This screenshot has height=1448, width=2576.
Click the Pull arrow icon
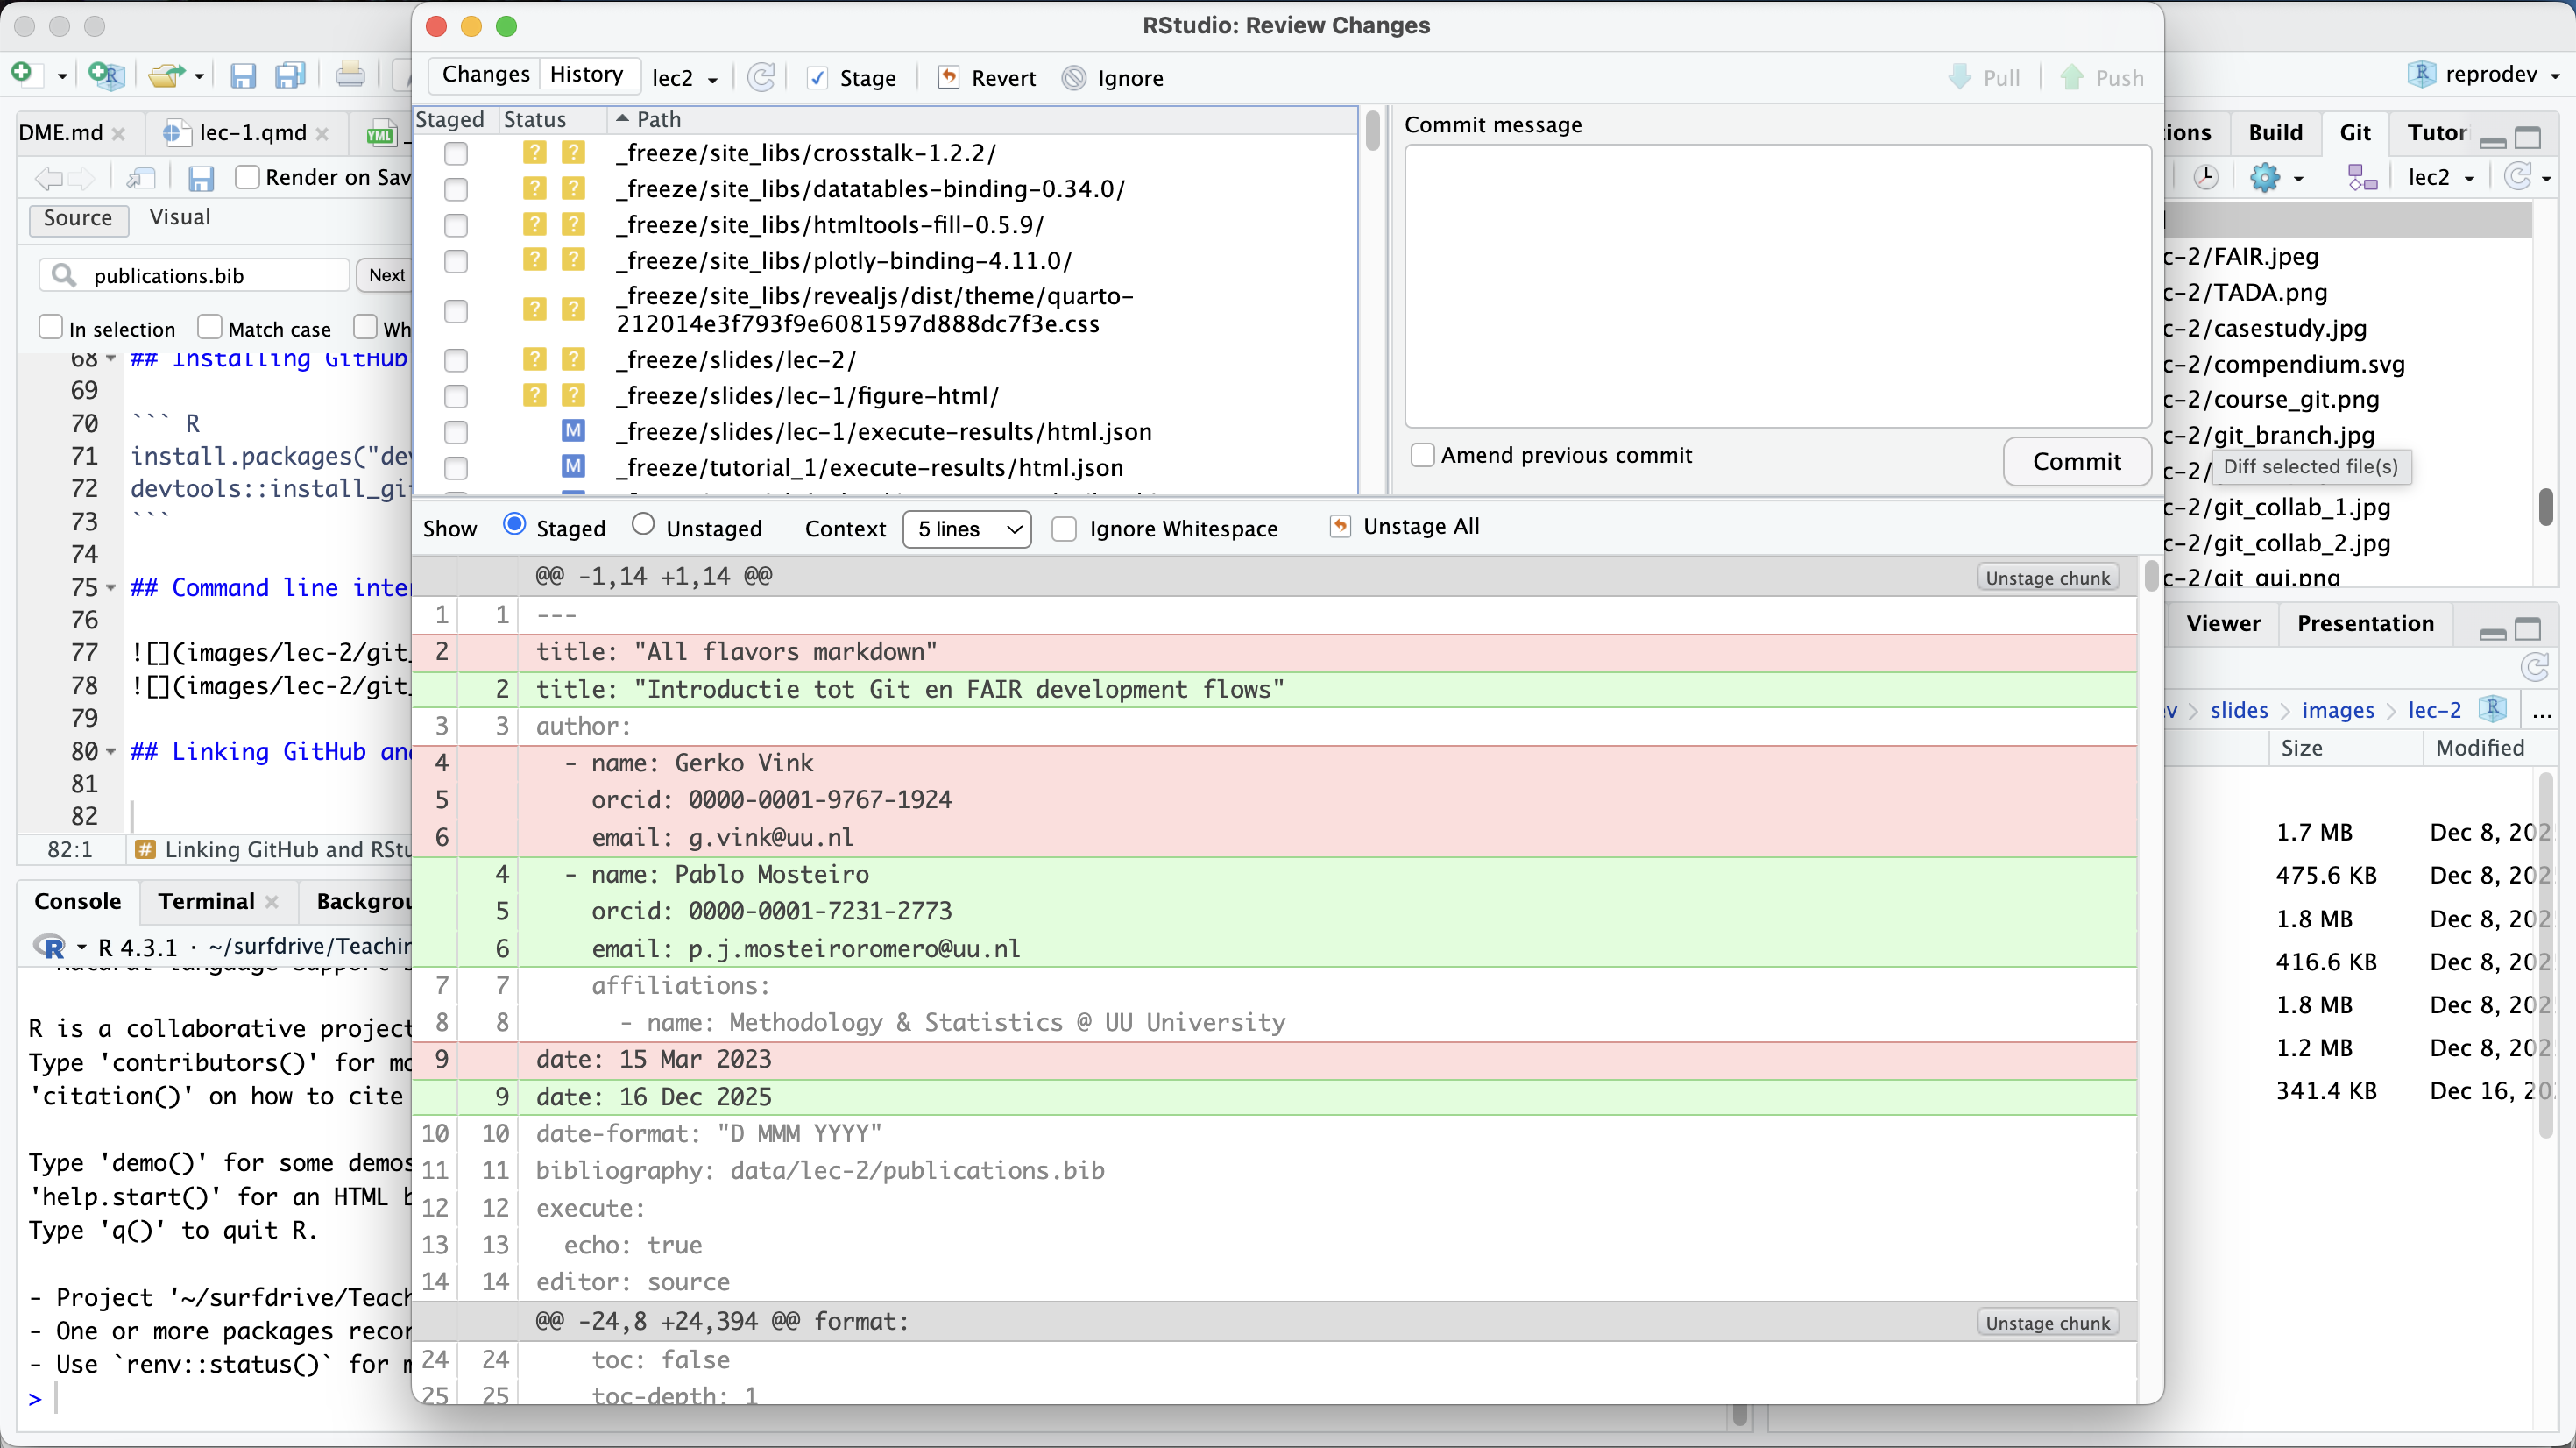pos(1960,77)
